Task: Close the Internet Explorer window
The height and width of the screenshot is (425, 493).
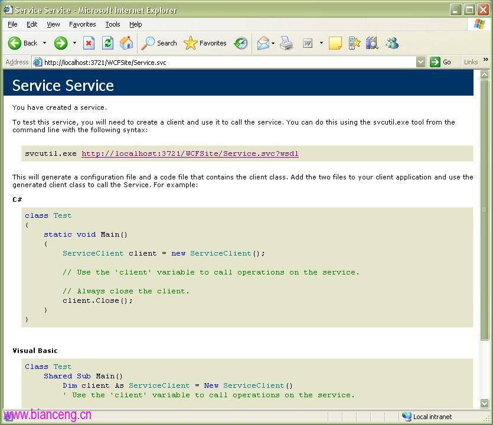Action: tap(483, 10)
